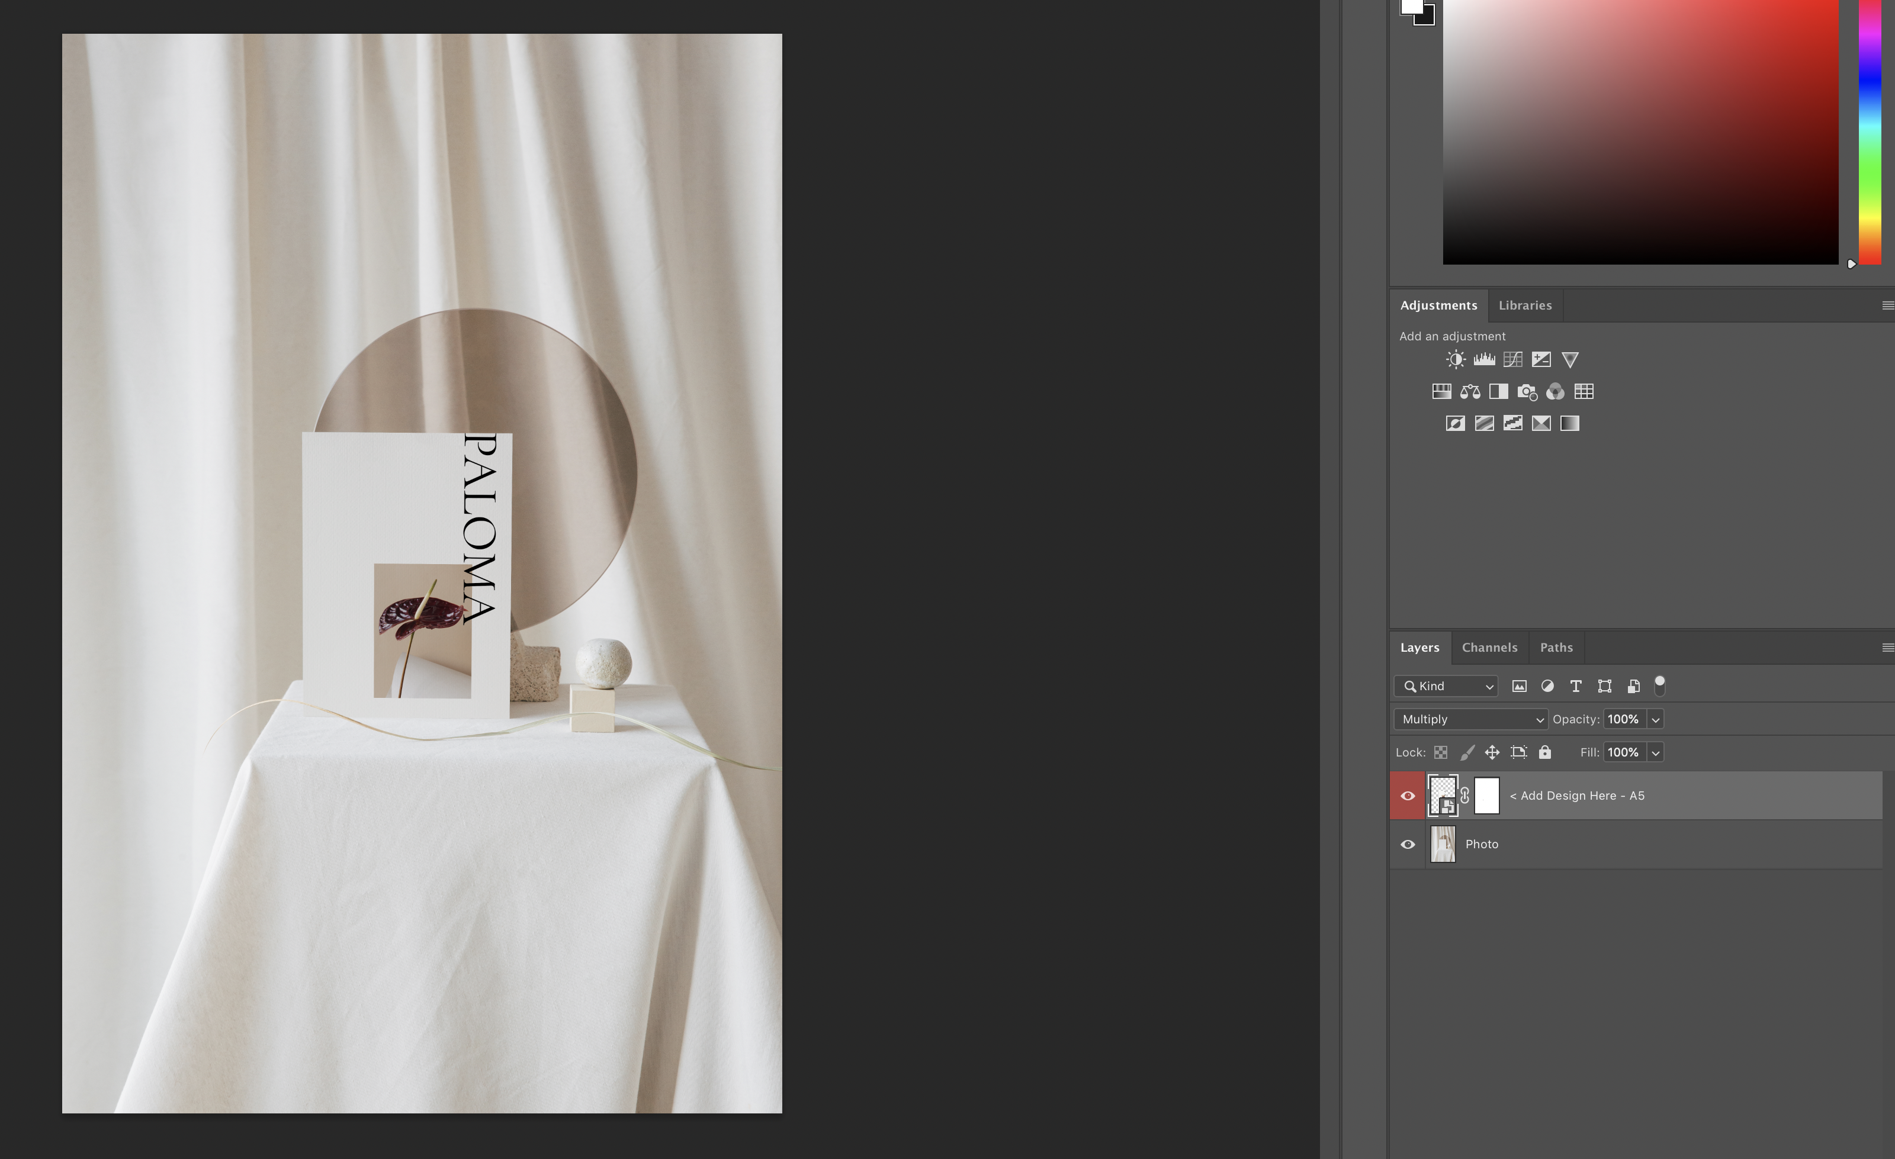Image resolution: width=1895 pixels, height=1159 pixels.
Task: Click the Lock all layer button
Action: pyautogui.click(x=1544, y=752)
